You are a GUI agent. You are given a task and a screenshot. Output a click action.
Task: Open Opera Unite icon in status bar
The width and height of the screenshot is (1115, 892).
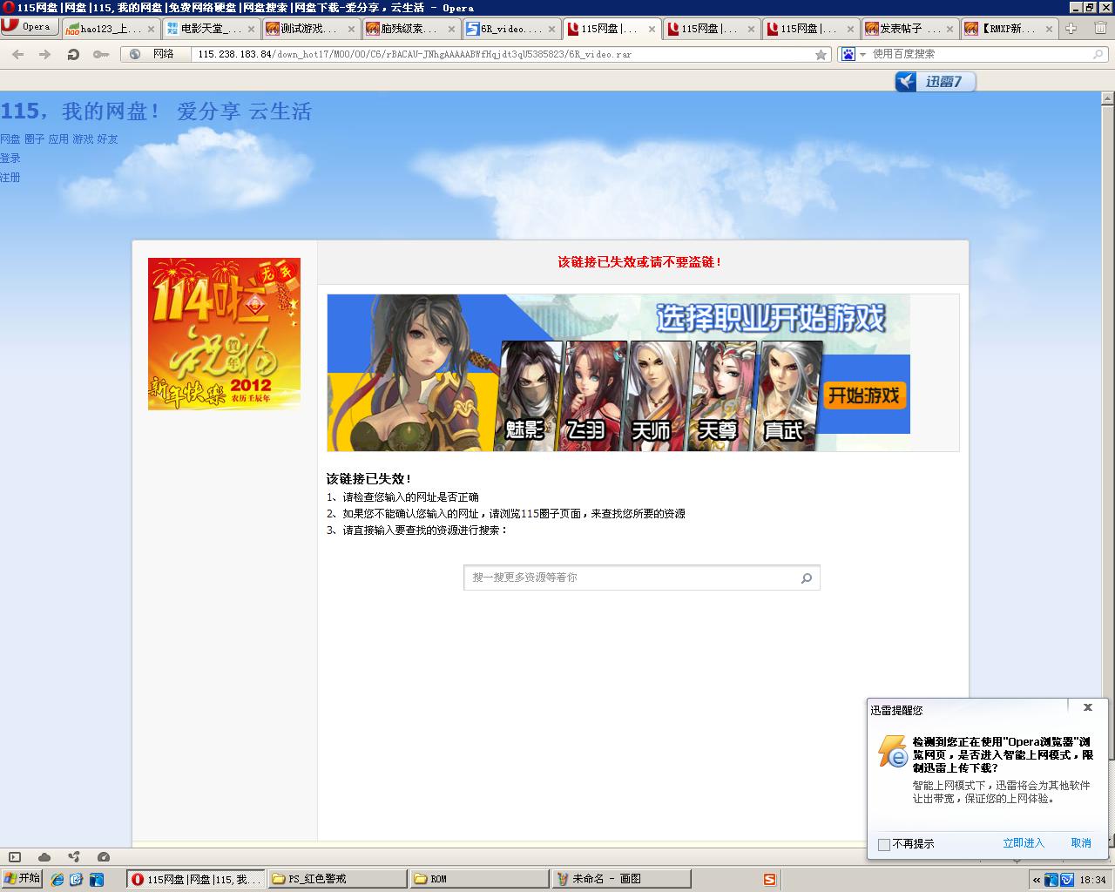[x=73, y=857]
